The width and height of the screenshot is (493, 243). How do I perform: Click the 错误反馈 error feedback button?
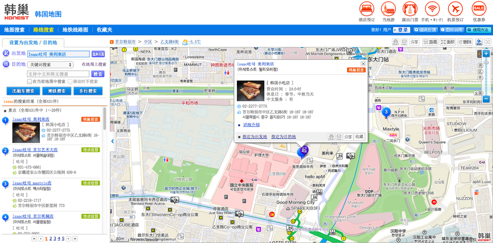tap(426, 30)
